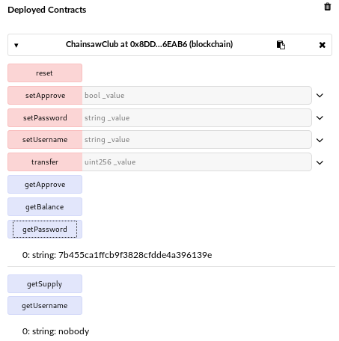Viewport: 339px width, 341px height.
Task: Execute the transfer function
Action: [45, 162]
